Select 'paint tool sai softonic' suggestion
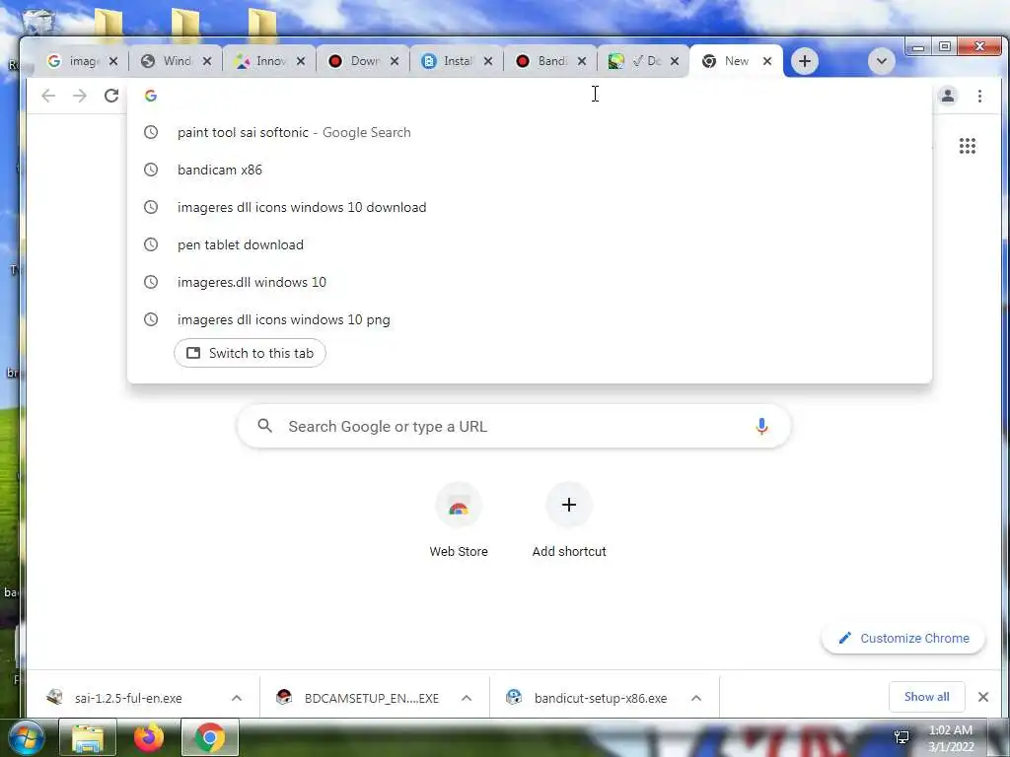This screenshot has height=757, width=1010. [530, 132]
